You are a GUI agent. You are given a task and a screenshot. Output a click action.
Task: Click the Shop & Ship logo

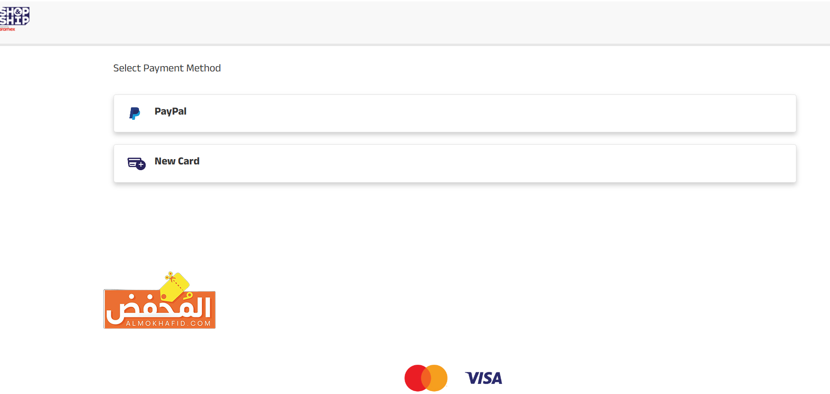[x=14, y=16]
